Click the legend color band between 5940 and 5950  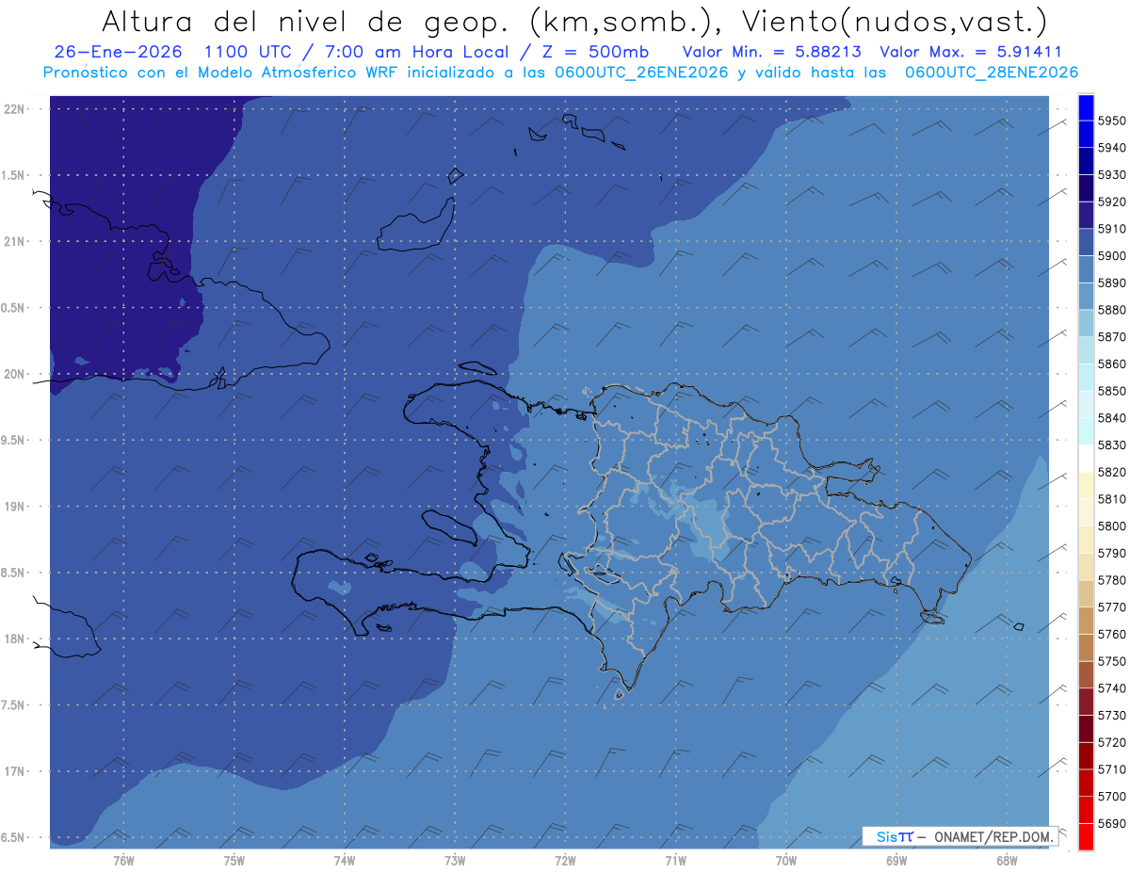coord(1086,135)
